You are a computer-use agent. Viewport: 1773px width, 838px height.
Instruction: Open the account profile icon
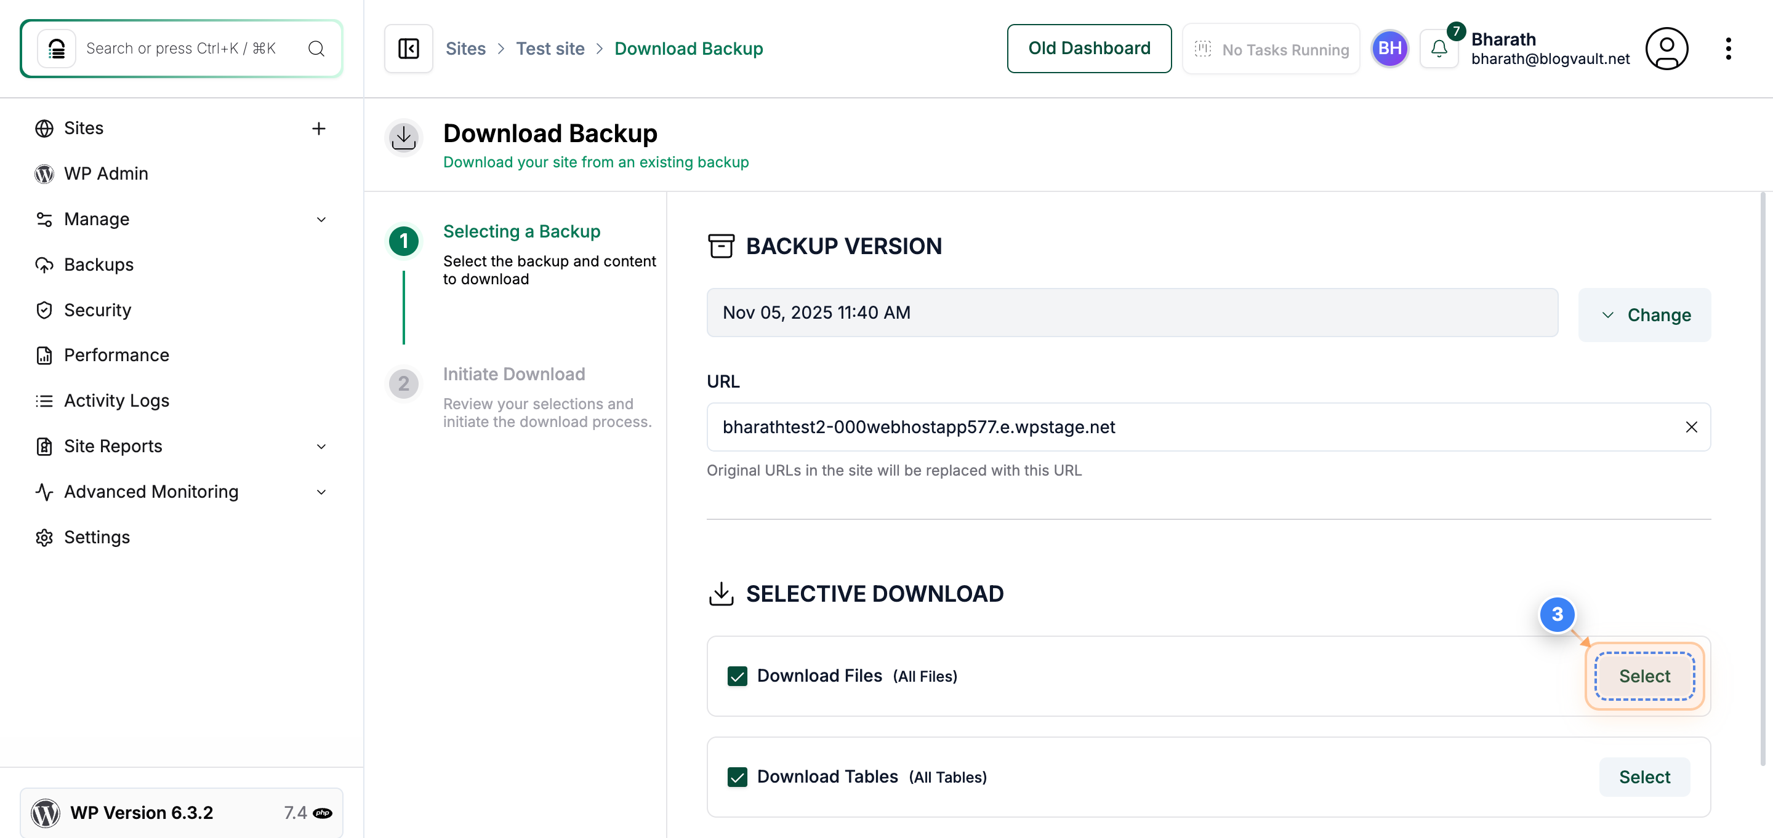(x=1667, y=48)
